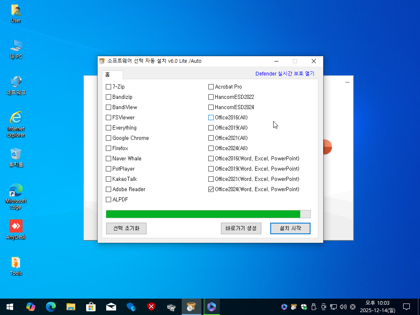
Task: Click the installer box tray icon
Action: pos(294,307)
